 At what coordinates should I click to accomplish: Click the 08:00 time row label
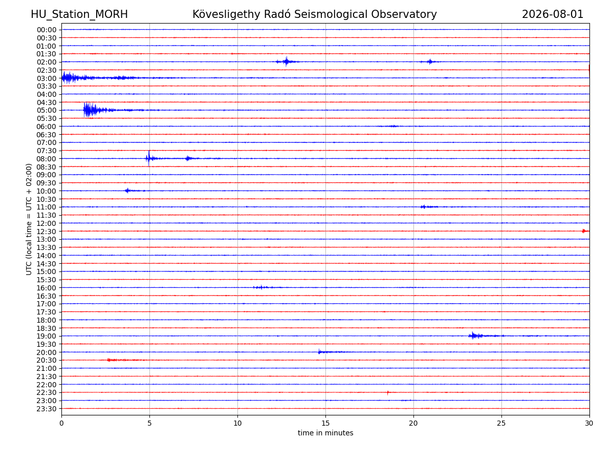(x=47, y=159)
